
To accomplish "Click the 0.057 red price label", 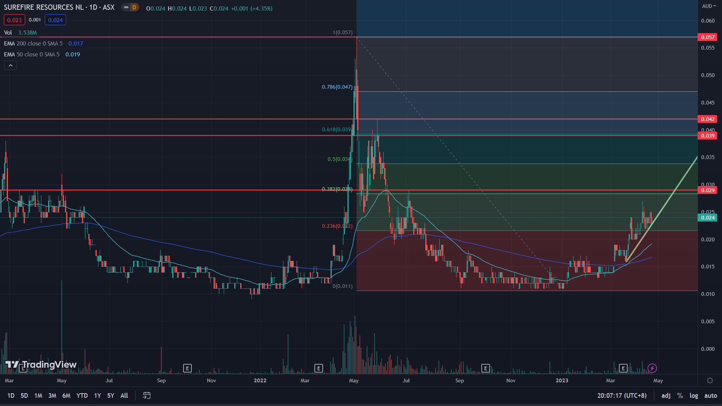I will coord(707,37).
